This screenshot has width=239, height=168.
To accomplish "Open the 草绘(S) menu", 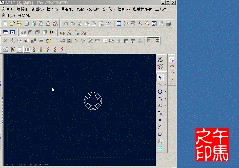I will click(x=67, y=9).
